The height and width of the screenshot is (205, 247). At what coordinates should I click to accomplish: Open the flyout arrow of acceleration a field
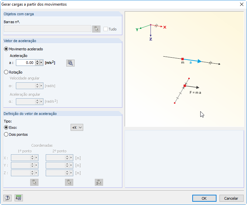pos(41,63)
